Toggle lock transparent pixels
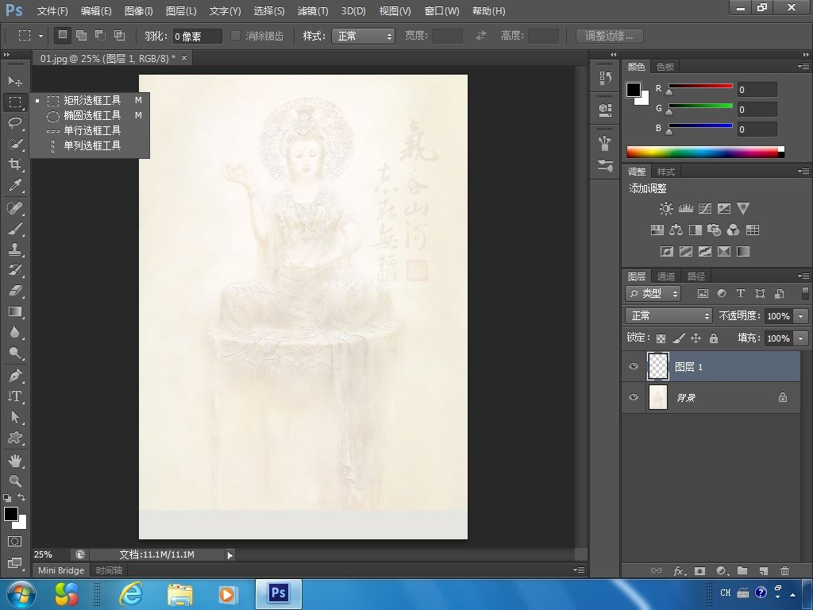Screen dimensions: 813x610 click(661, 338)
